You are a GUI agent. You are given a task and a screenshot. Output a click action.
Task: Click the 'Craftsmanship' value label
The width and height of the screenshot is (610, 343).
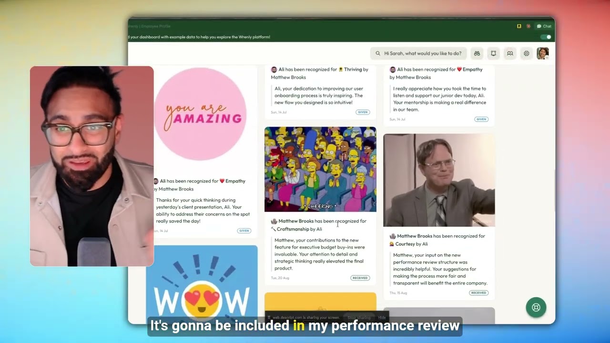(x=293, y=229)
